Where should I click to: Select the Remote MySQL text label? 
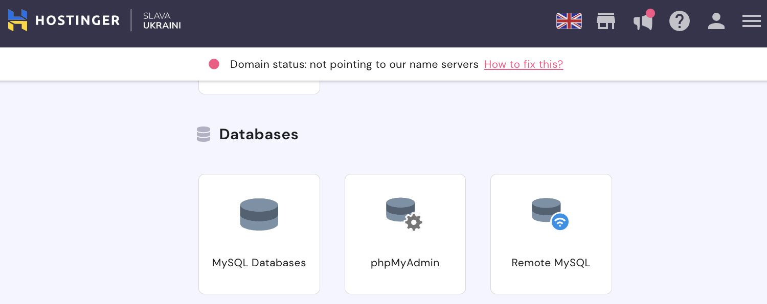click(551, 263)
